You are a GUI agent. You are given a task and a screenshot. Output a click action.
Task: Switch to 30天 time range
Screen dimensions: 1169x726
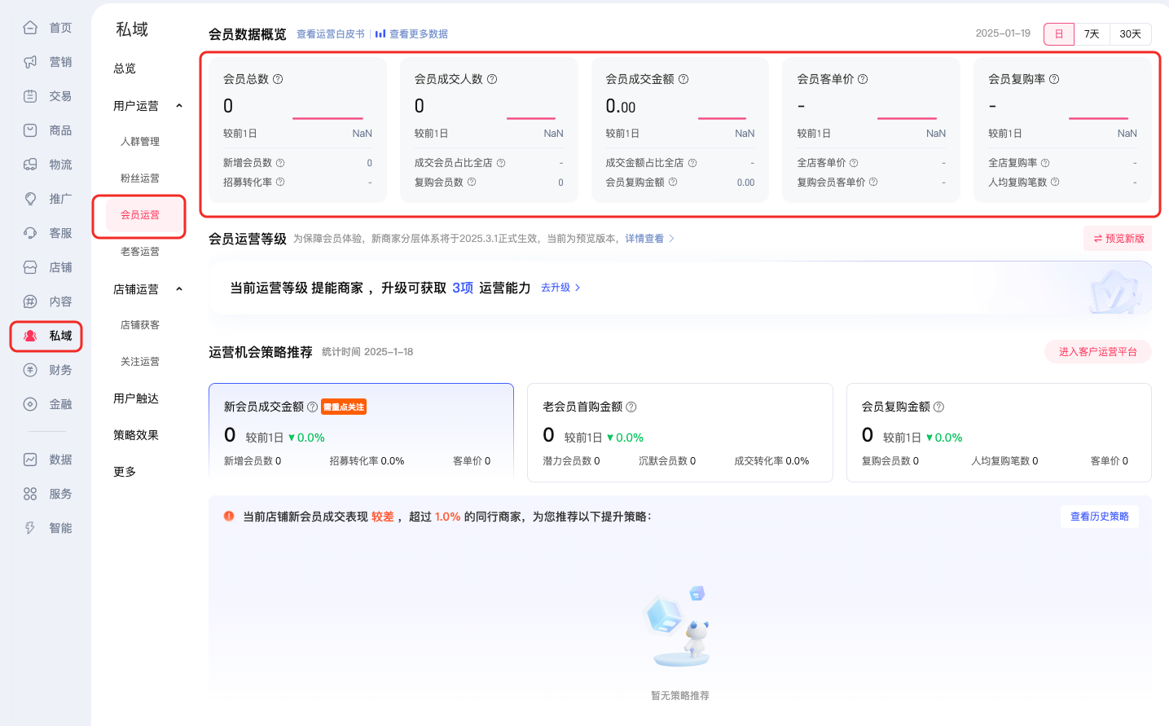(1130, 34)
